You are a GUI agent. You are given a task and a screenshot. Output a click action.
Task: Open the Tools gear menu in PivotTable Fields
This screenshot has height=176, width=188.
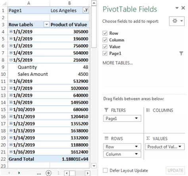(176, 21)
